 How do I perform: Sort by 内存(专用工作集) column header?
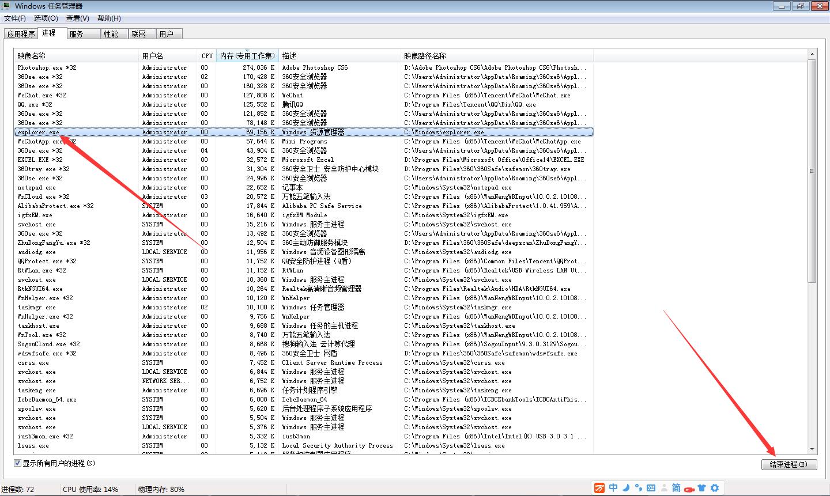point(247,56)
